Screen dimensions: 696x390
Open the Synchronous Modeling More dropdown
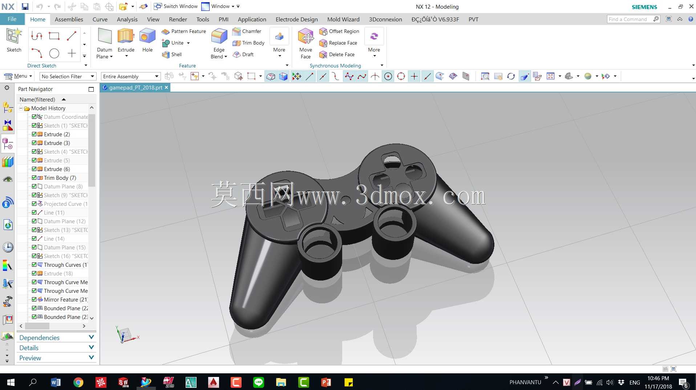pos(374,43)
